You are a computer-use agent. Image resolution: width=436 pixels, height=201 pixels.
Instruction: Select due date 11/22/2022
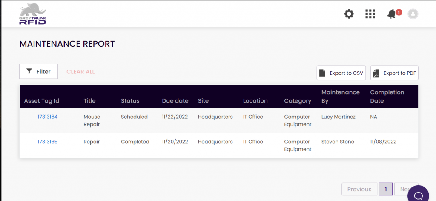(x=175, y=117)
